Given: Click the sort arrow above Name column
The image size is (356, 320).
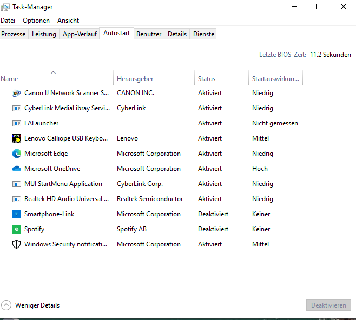Looking at the screenshot, I should click(54, 72).
